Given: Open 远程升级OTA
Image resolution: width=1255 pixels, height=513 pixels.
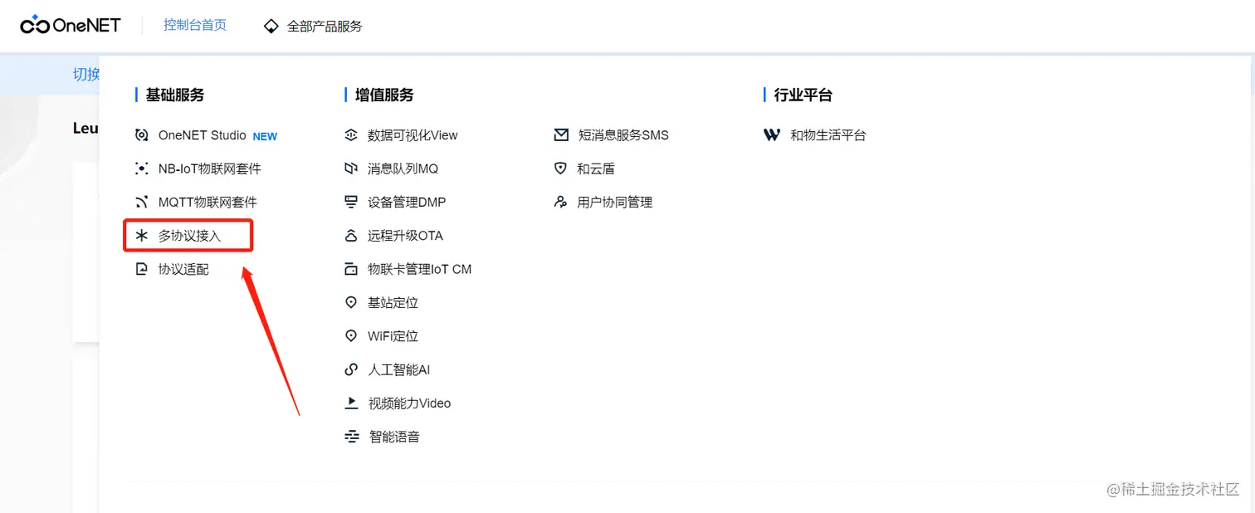Looking at the screenshot, I should (405, 236).
